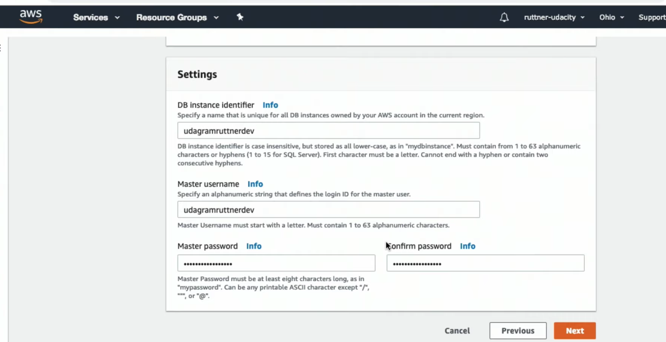
Task: Focus the Confirm password field
Action: click(485, 263)
